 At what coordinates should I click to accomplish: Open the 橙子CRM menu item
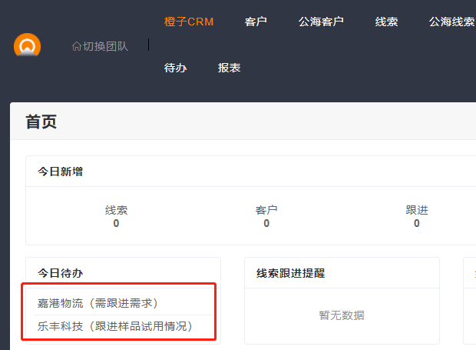point(189,22)
